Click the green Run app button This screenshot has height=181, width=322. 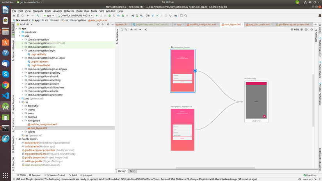tap(96, 16)
